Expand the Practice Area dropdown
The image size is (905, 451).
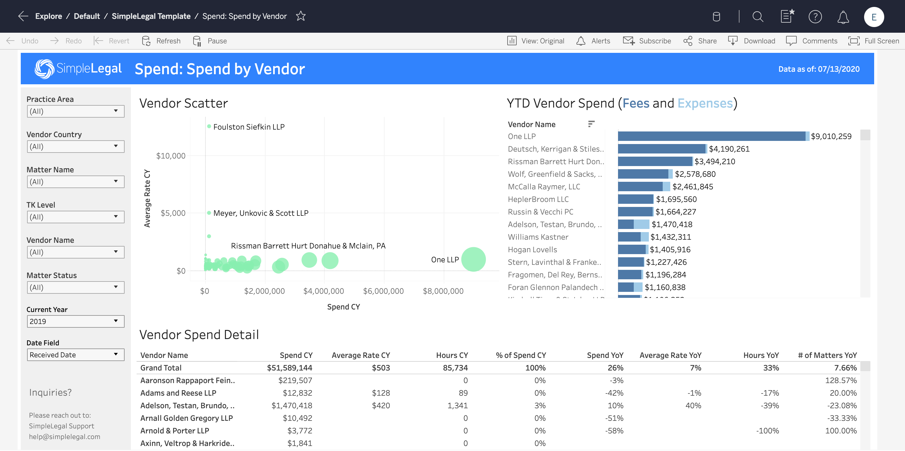pos(115,111)
